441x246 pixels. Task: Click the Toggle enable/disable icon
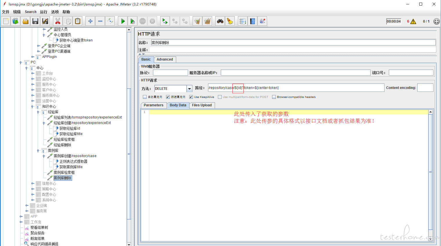pos(110,21)
